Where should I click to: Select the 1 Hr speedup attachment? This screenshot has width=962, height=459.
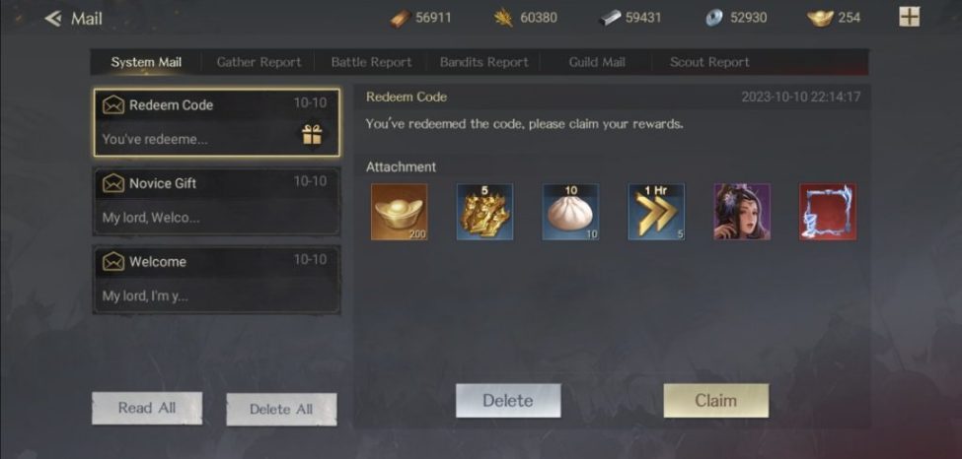(656, 212)
